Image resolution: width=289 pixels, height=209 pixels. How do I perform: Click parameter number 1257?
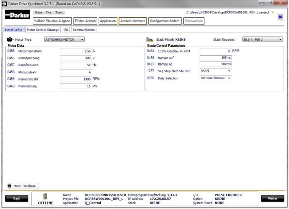[150, 71]
